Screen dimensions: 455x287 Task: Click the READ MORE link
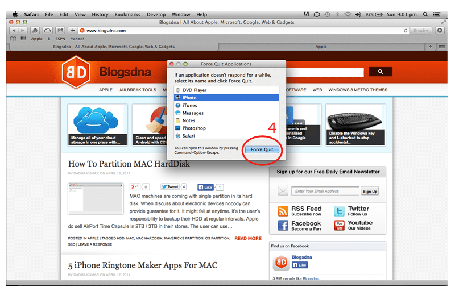[x=248, y=238]
